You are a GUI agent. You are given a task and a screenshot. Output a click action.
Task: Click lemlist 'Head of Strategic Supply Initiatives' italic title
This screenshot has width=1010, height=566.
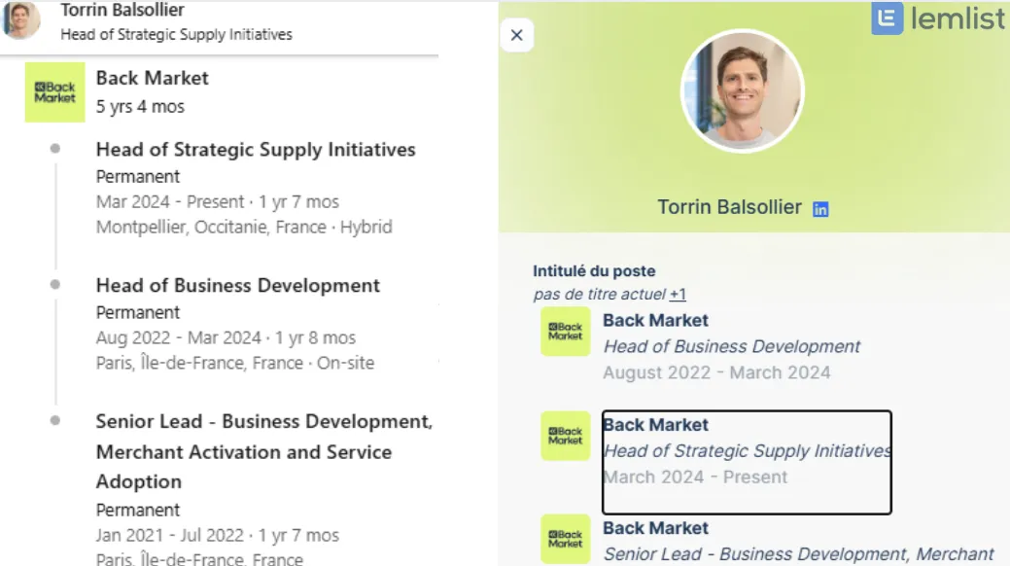pyautogui.click(x=748, y=451)
